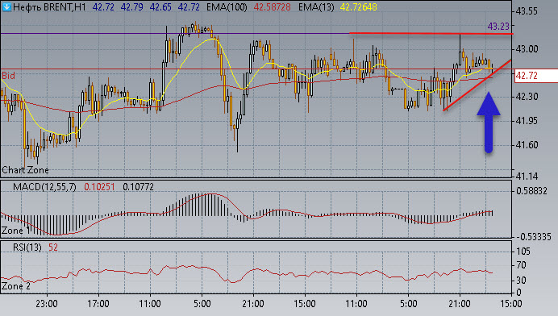Click the 41.60 price axis label
Image resolution: width=558 pixels, height=316 pixels.
(527, 145)
